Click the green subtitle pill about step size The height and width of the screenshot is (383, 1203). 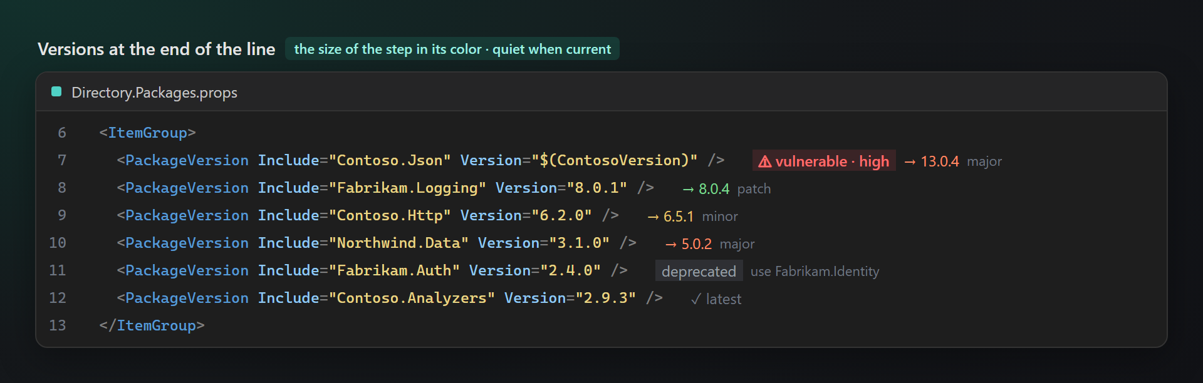coord(452,49)
